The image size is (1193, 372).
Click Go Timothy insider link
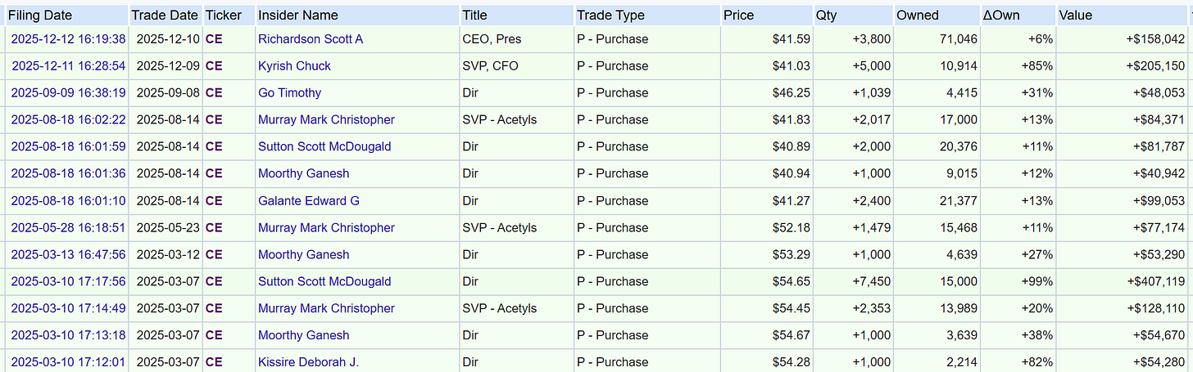(x=289, y=93)
